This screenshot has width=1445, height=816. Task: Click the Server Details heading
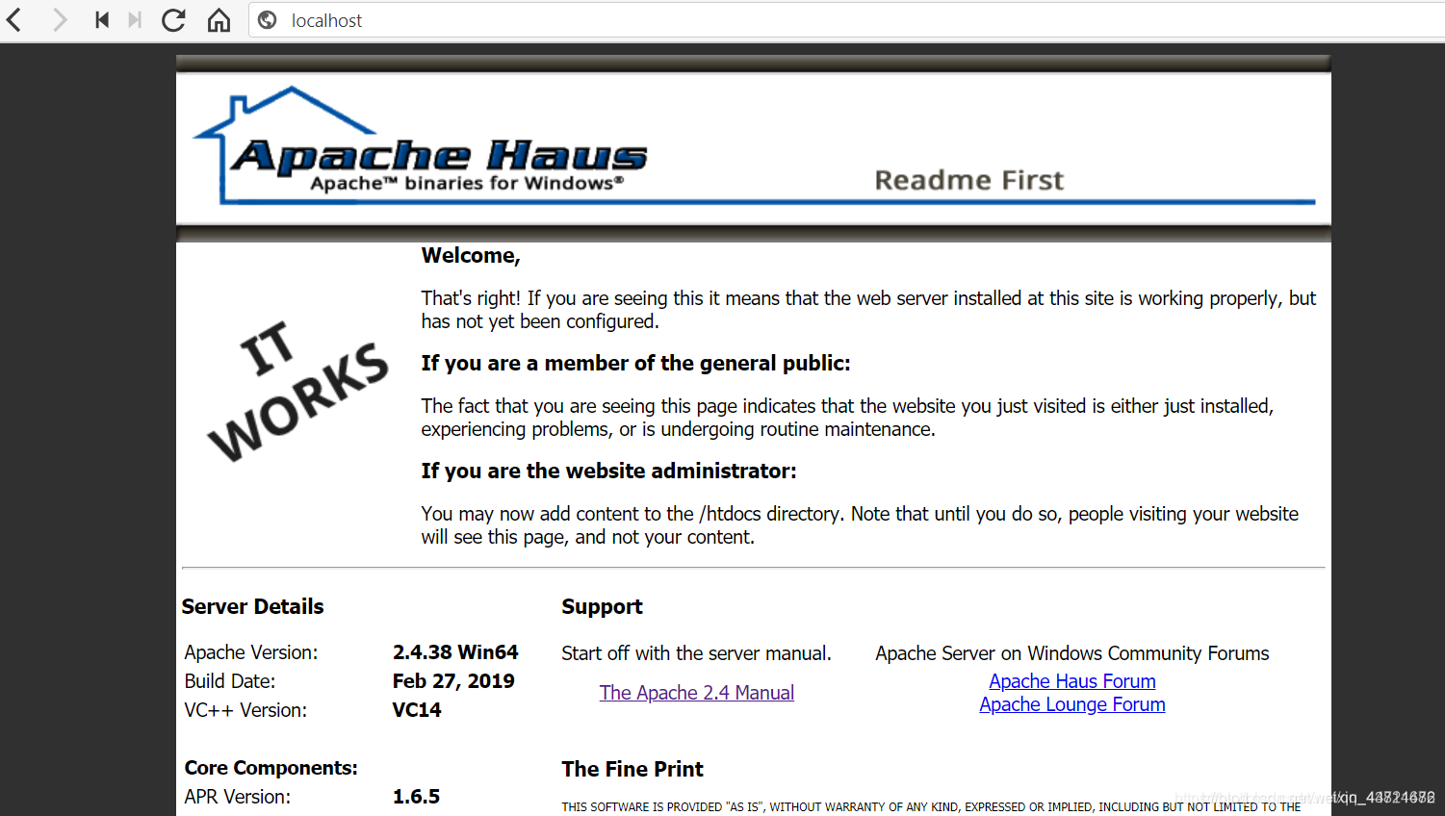coord(252,607)
